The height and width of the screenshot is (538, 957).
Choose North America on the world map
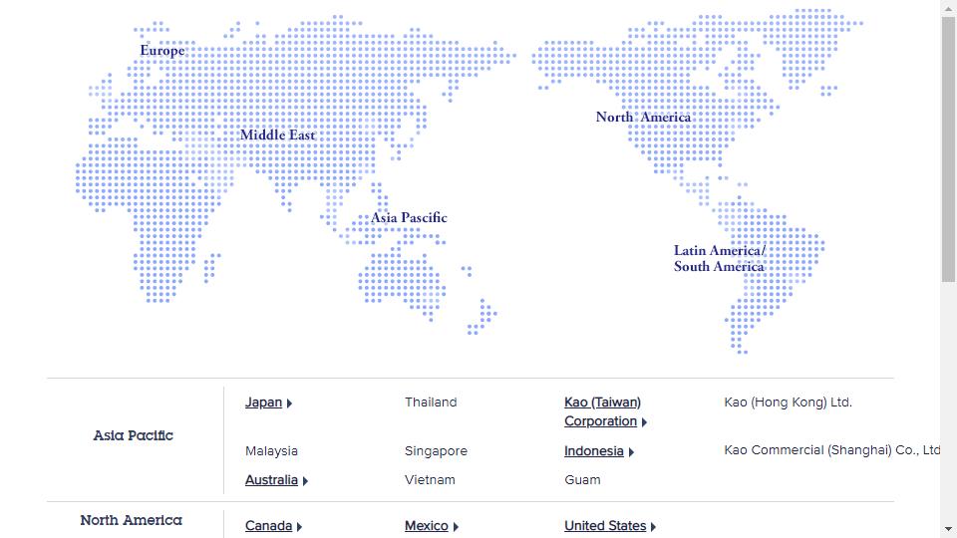pos(643,118)
